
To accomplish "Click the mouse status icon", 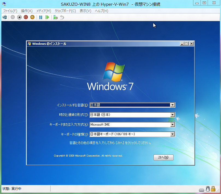I will pyautogui.click(x=208, y=189).
